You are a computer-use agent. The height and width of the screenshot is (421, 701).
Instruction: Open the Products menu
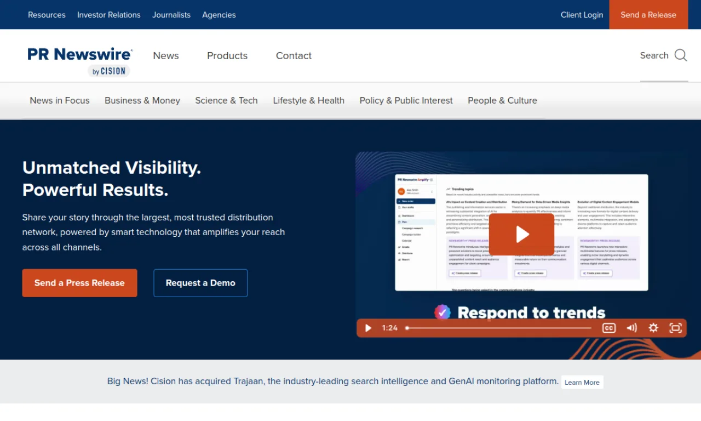click(227, 55)
